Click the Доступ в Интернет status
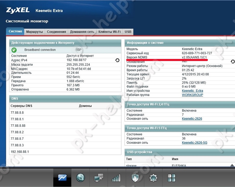The width and height of the screenshot is (235, 187). [80, 56]
